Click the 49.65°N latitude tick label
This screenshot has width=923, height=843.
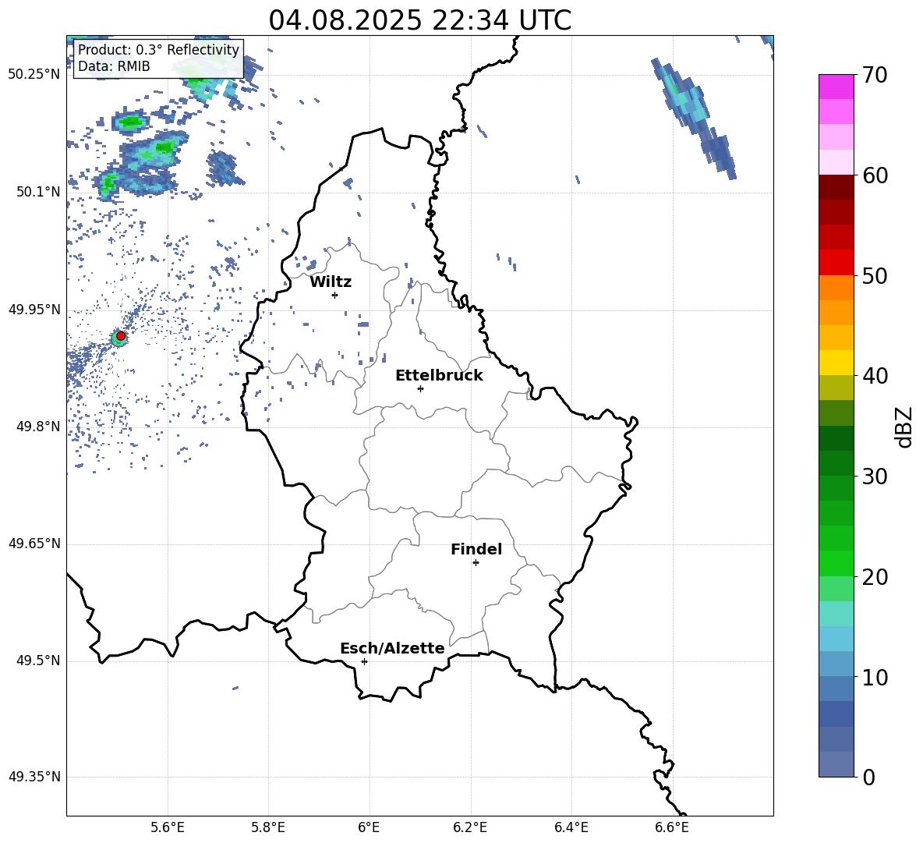tap(34, 544)
